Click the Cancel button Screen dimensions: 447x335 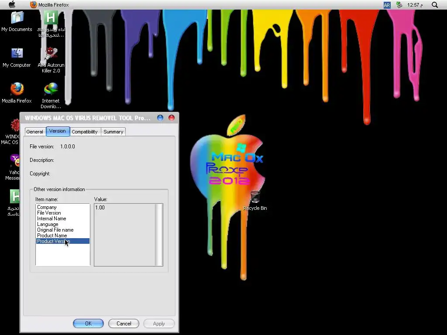coord(124,324)
